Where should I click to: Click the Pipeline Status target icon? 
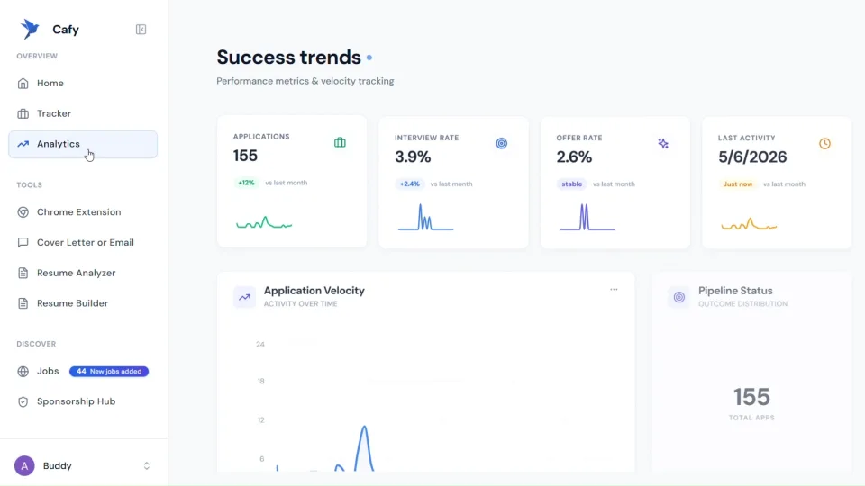pos(679,297)
